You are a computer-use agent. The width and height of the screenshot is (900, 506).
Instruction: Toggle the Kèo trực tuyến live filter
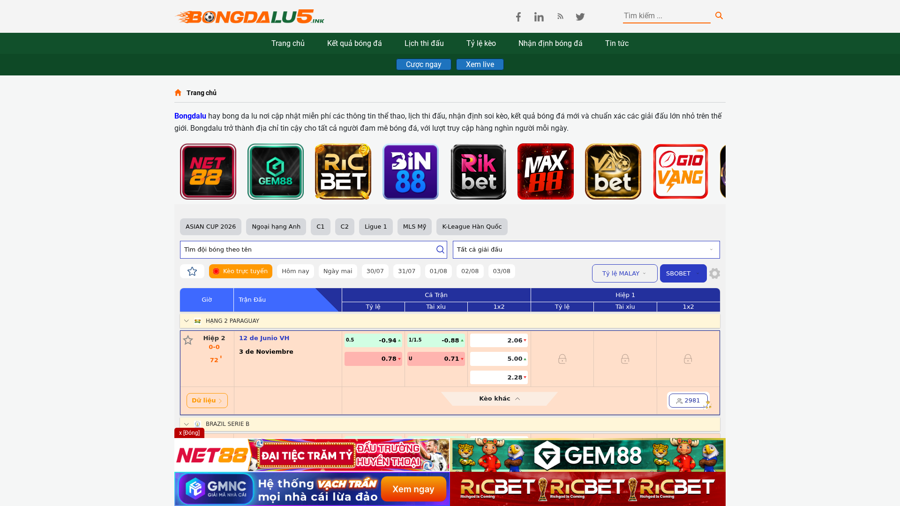pyautogui.click(x=240, y=271)
